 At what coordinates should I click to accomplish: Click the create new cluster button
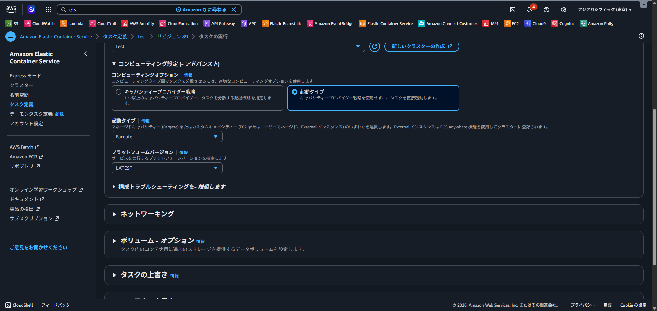click(x=422, y=46)
